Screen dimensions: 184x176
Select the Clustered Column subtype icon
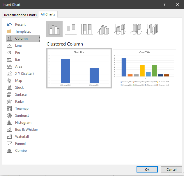pyautogui.click(x=54, y=29)
